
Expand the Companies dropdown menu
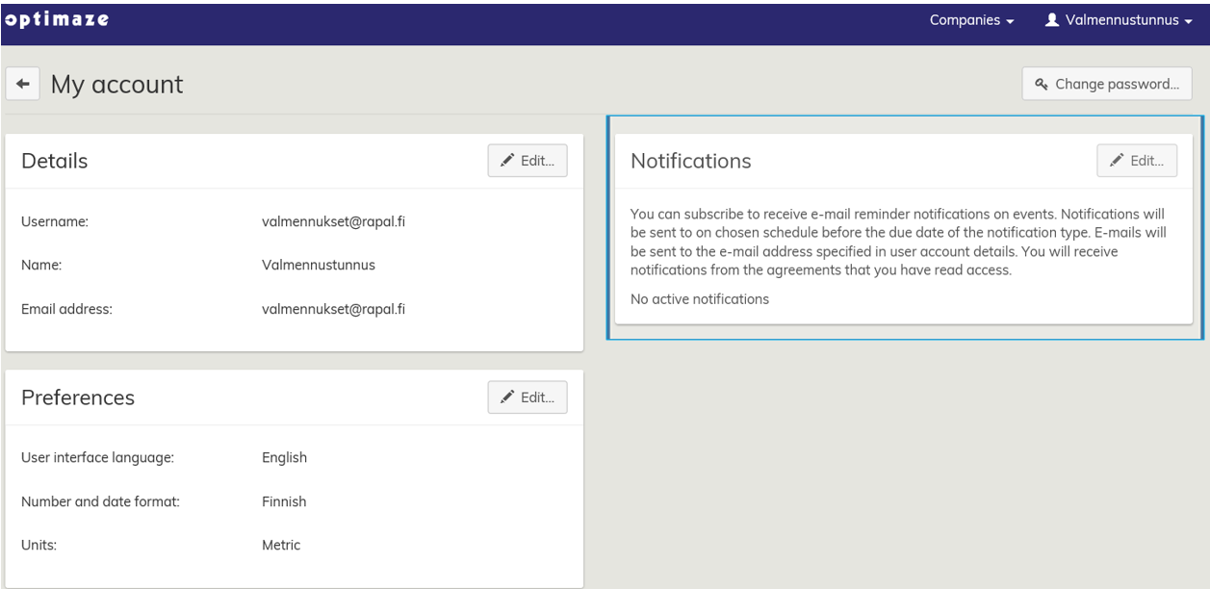pos(972,21)
